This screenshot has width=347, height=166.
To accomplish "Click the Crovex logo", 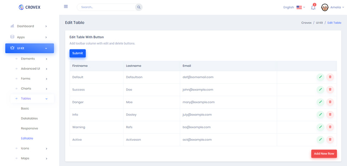I will (29, 7).
